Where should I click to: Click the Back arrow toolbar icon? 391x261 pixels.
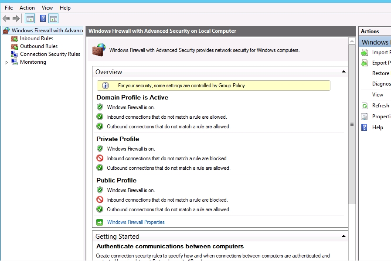6,18
